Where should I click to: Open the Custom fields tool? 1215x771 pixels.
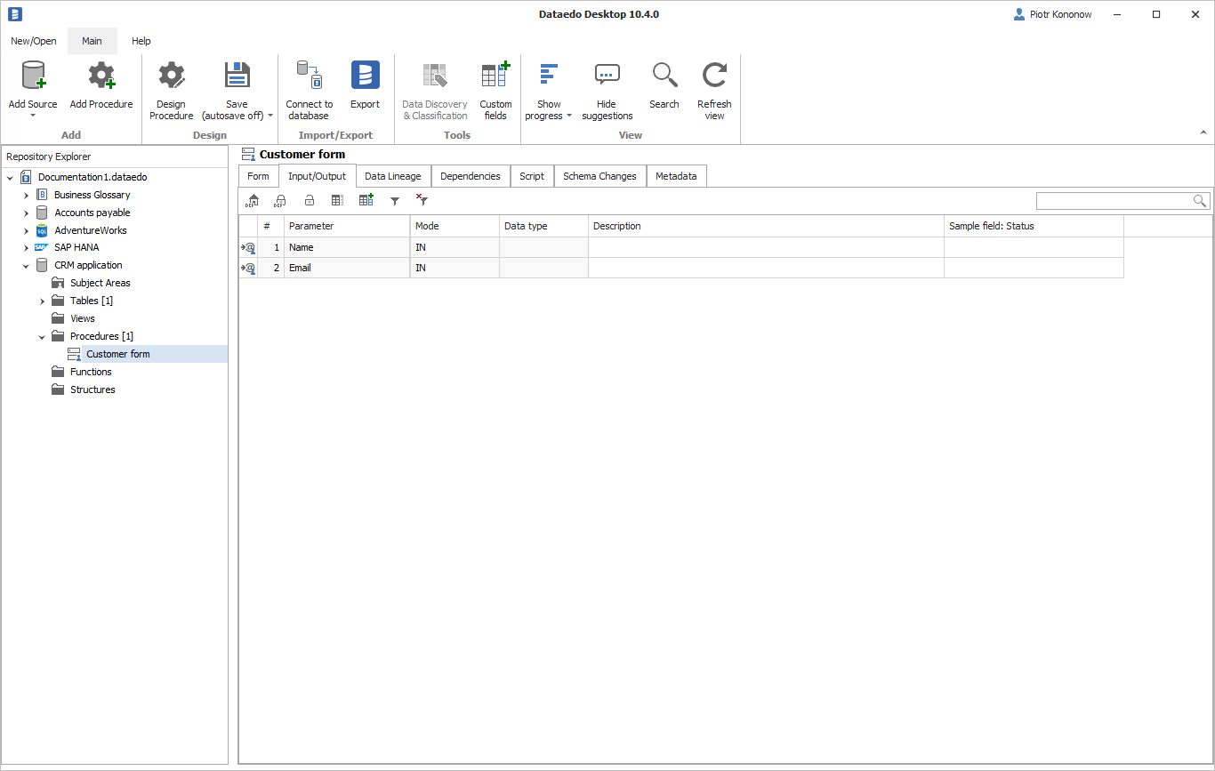click(x=495, y=76)
